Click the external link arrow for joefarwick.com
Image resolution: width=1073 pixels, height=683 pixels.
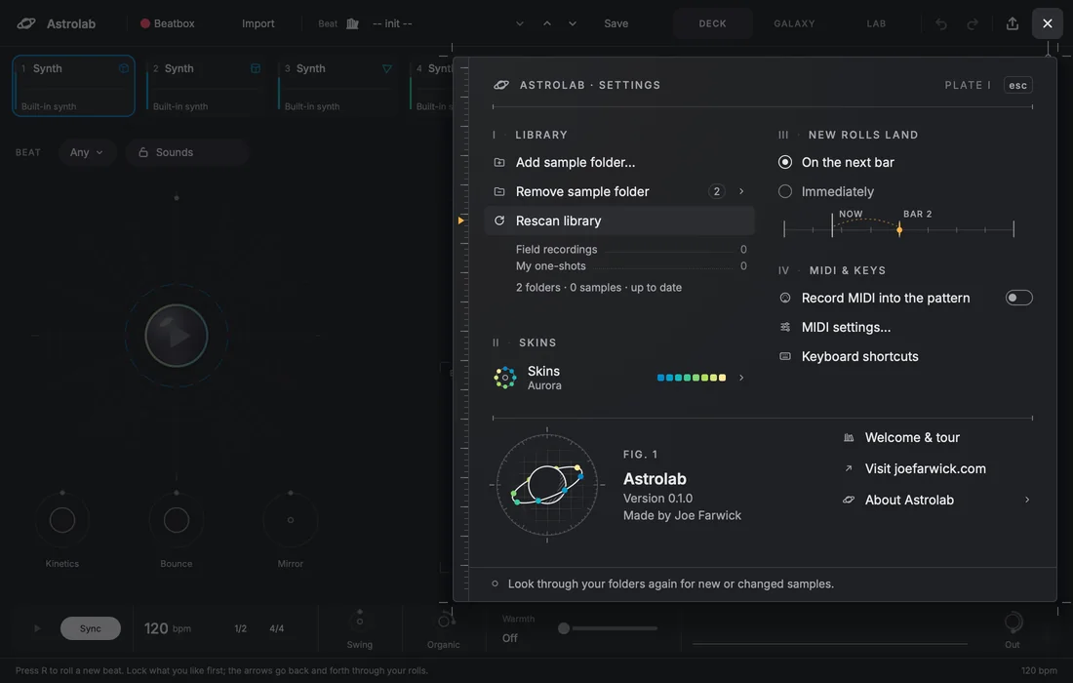point(849,468)
